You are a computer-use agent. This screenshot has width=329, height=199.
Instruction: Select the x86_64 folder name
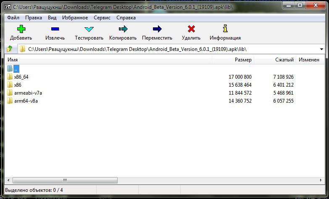tap(21, 77)
